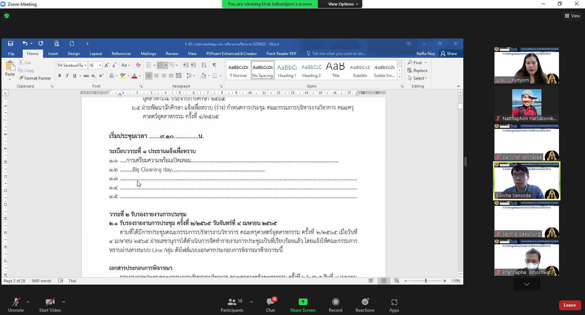585x315 pixels.
Task: Click the New Document icon in quick access toolbar
Action: (x=72, y=44)
